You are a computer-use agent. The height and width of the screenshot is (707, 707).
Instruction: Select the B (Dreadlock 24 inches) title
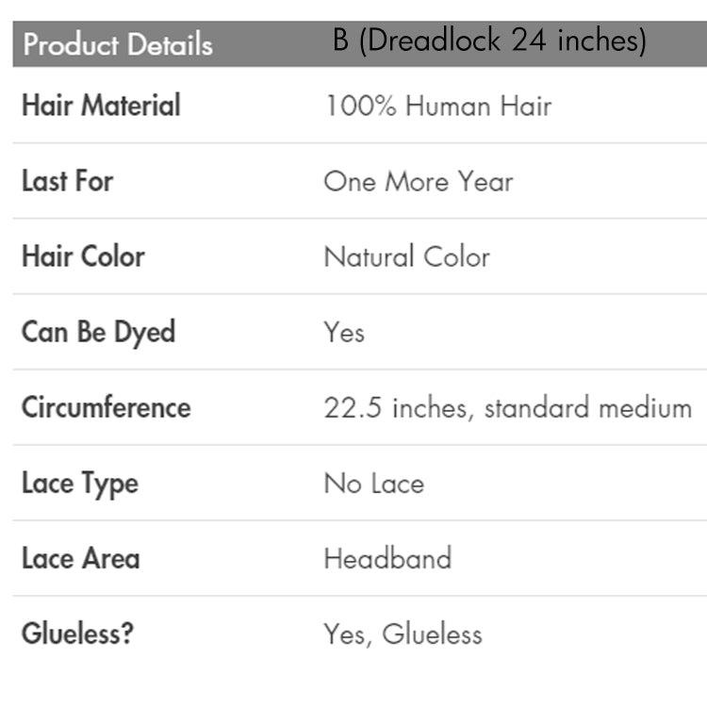tap(489, 41)
